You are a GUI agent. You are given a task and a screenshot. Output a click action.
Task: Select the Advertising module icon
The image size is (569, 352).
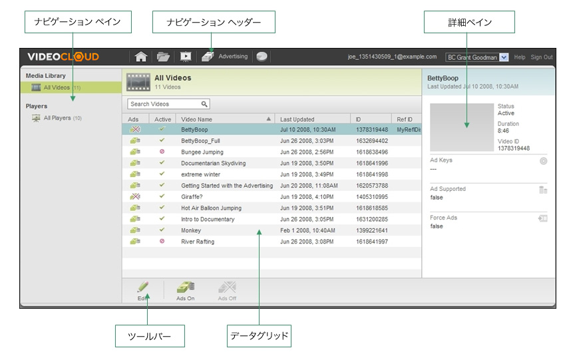click(208, 57)
